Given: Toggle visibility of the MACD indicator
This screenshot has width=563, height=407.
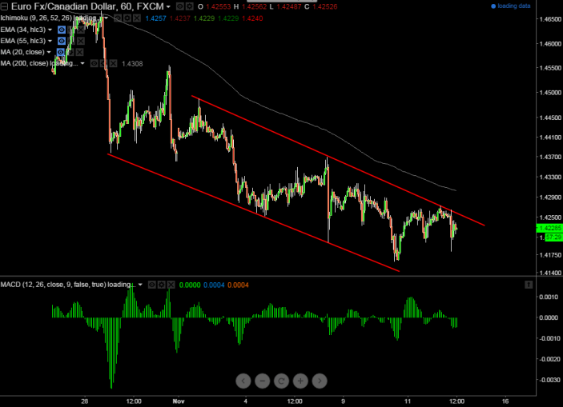Looking at the screenshot, I should (152, 285).
